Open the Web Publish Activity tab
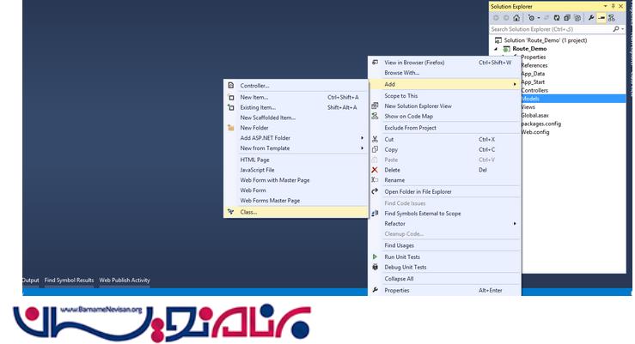Screen dimensions: 635x344 [x=125, y=280]
